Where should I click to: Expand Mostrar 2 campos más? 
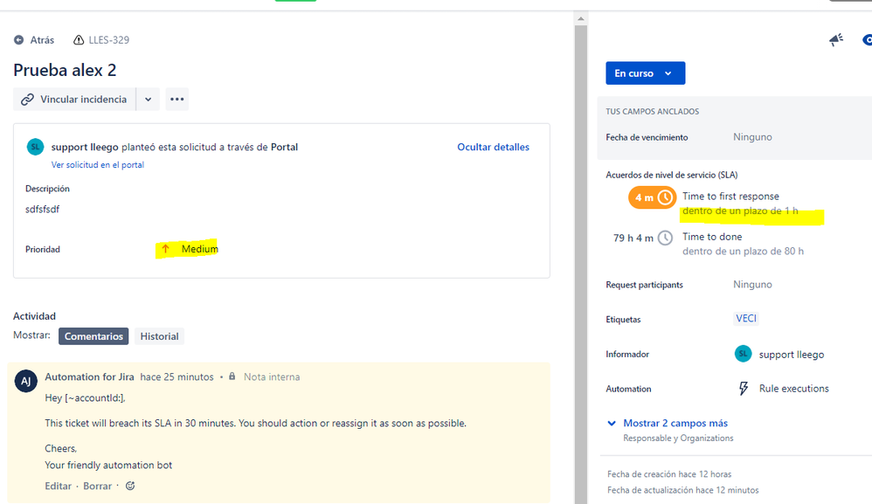click(675, 424)
